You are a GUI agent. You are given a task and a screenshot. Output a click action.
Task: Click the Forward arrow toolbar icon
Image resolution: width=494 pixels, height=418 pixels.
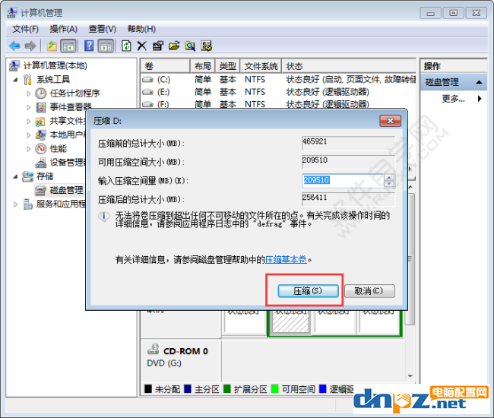[x=30, y=46]
